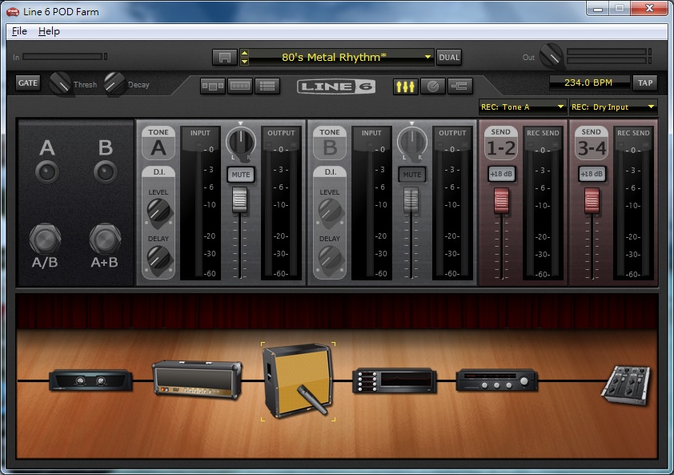This screenshot has width=674, height=475.
Task: Open the tuner view icon
Action: (433, 86)
